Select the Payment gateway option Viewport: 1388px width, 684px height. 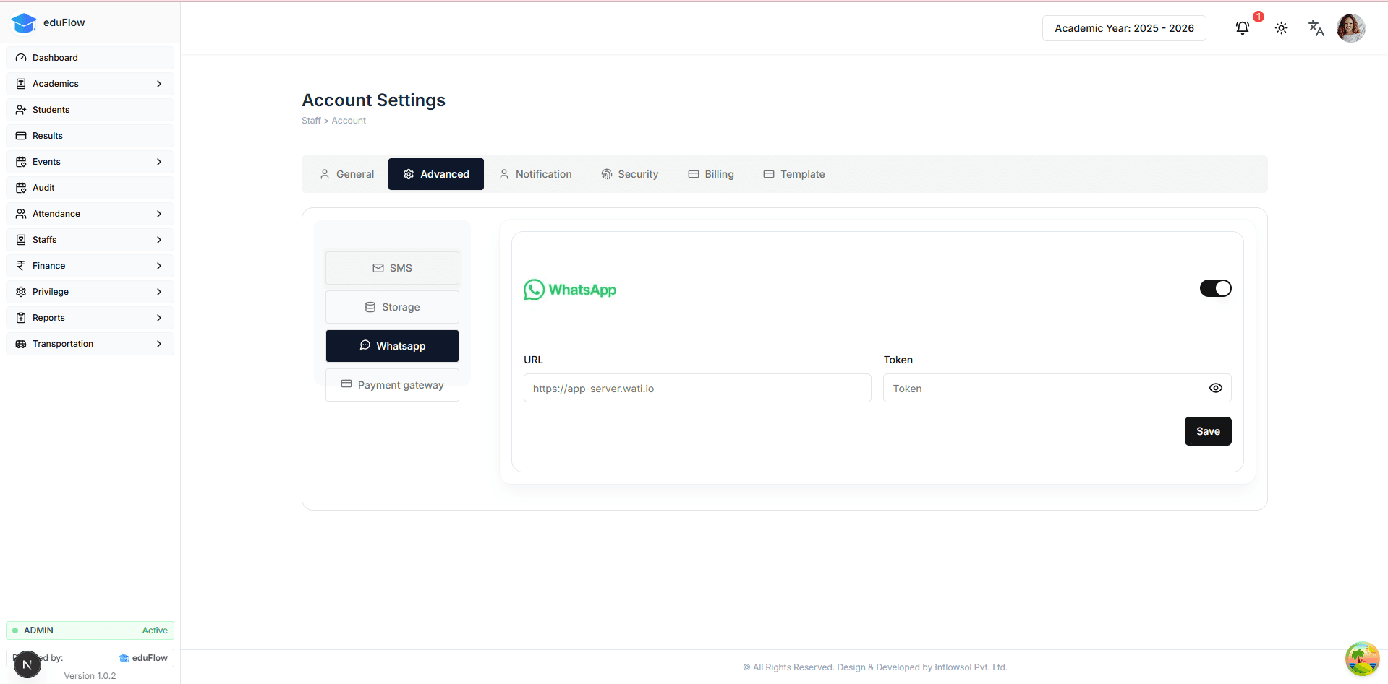point(392,385)
